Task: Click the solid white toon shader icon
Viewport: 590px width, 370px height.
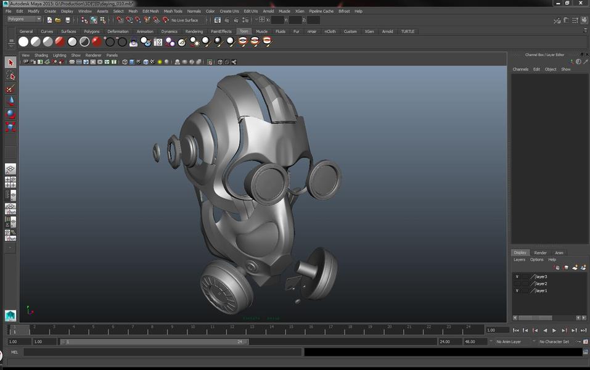Action: [x=23, y=42]
